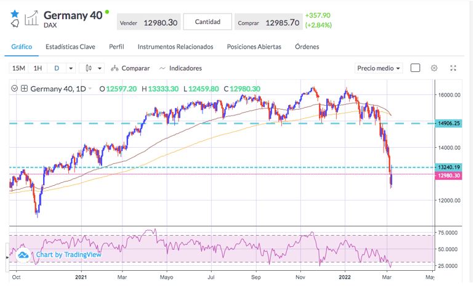The height and width of the screenshot is (288, 474).
Task: Click the close value 12980.30 in legend
Action: tap(245, 89)
